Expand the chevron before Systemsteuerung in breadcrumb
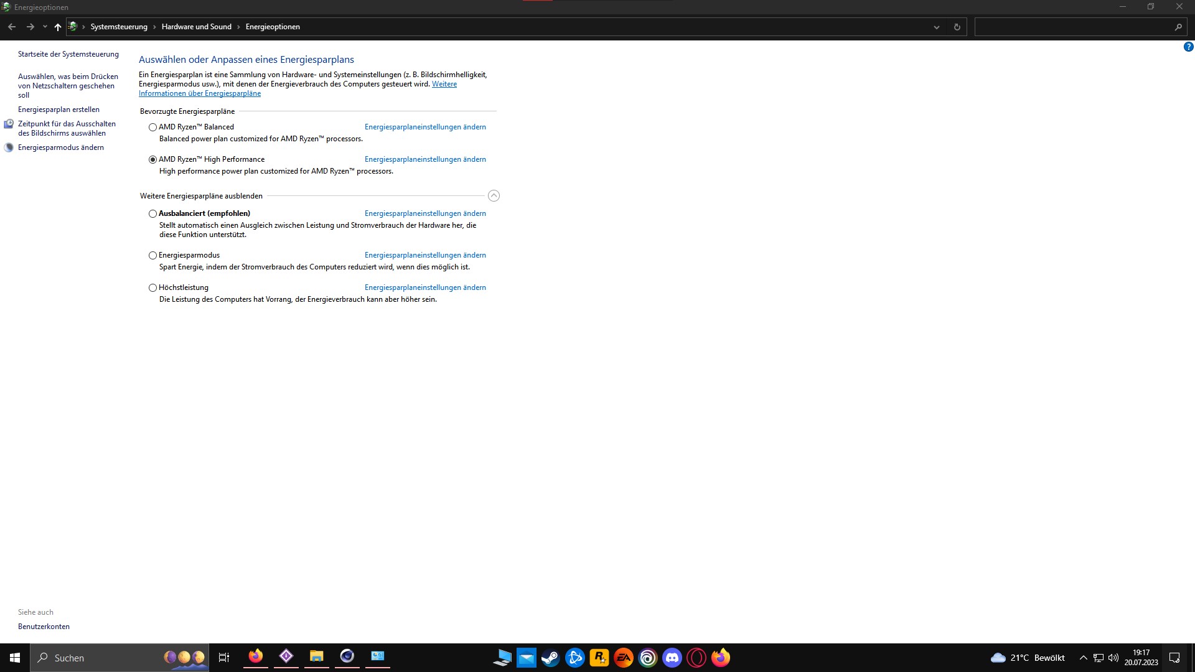 click(83, 27)
